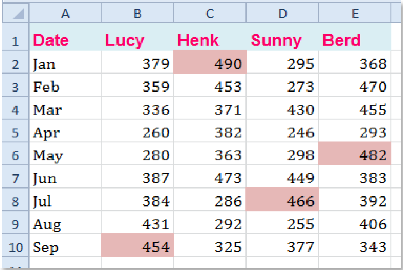This screenshot has height=270, width=403.
Task: Select cell containing 431
Action: tap(137, 223)
